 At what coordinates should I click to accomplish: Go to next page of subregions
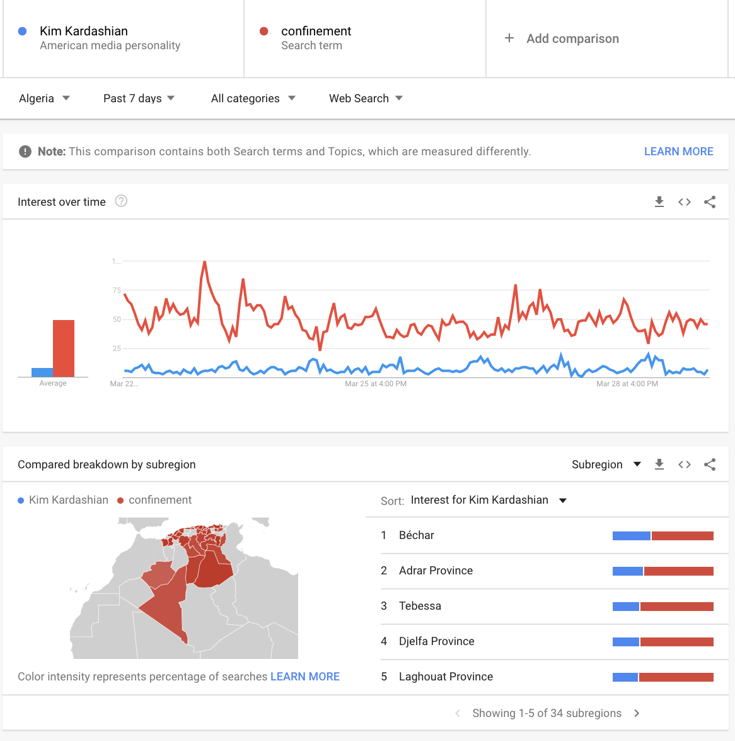tap(637, 713)
